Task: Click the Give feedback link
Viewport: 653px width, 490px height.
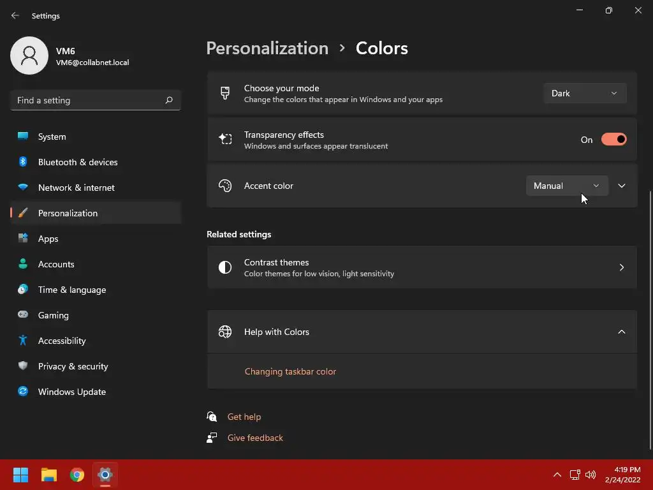Action: [x=255, y=438]
